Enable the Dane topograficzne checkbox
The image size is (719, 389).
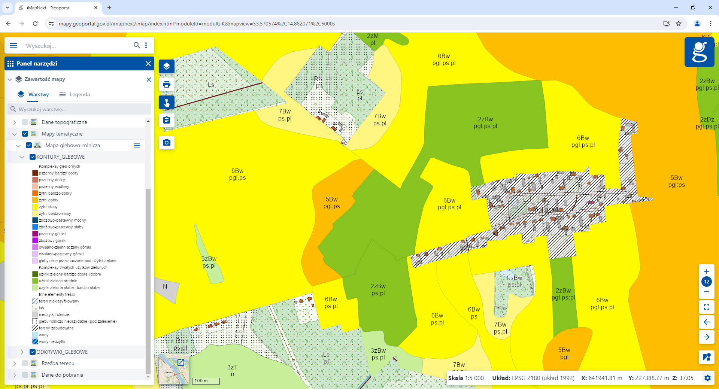tap(25, 122)
